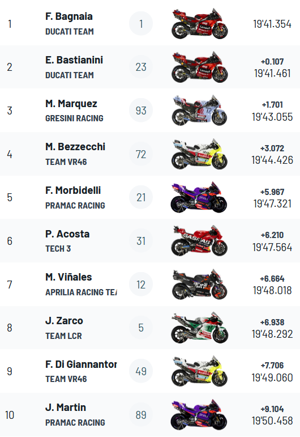Viewport: 300px width, 437px height.
Task: Select Morbidelli's purple Pramac bike image
Action: (x=200, y=197)
